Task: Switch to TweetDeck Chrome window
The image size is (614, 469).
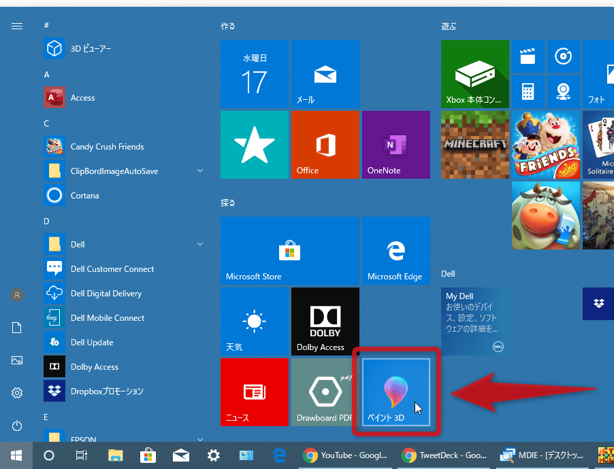Action: (444, 455)
